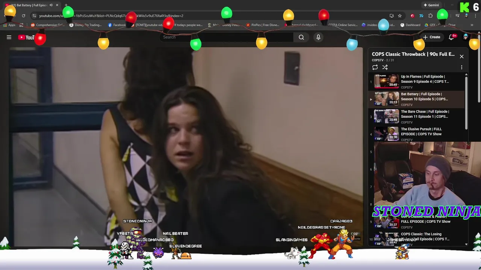Open Disney Pin Trading bookmark
481x270 pixels.
(85, 25)
